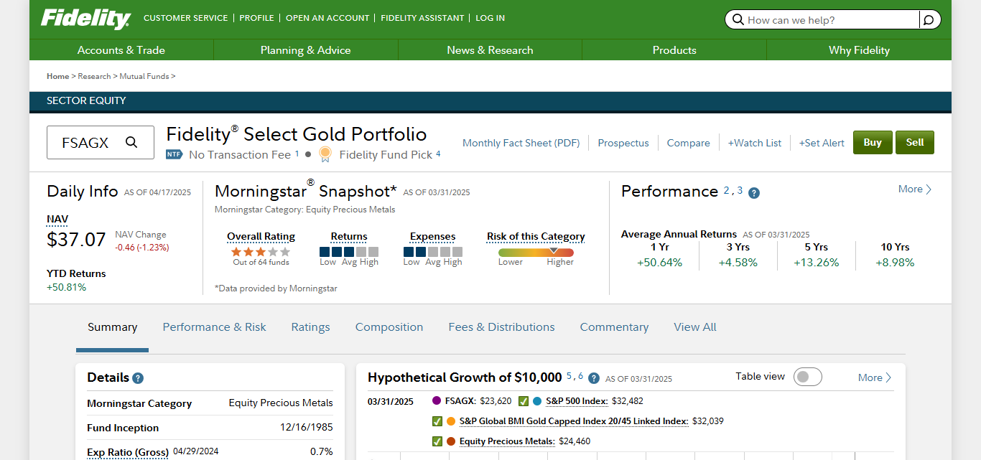Click the Log In link
This screenshot has width=981, height=460.
click(490, 18)
